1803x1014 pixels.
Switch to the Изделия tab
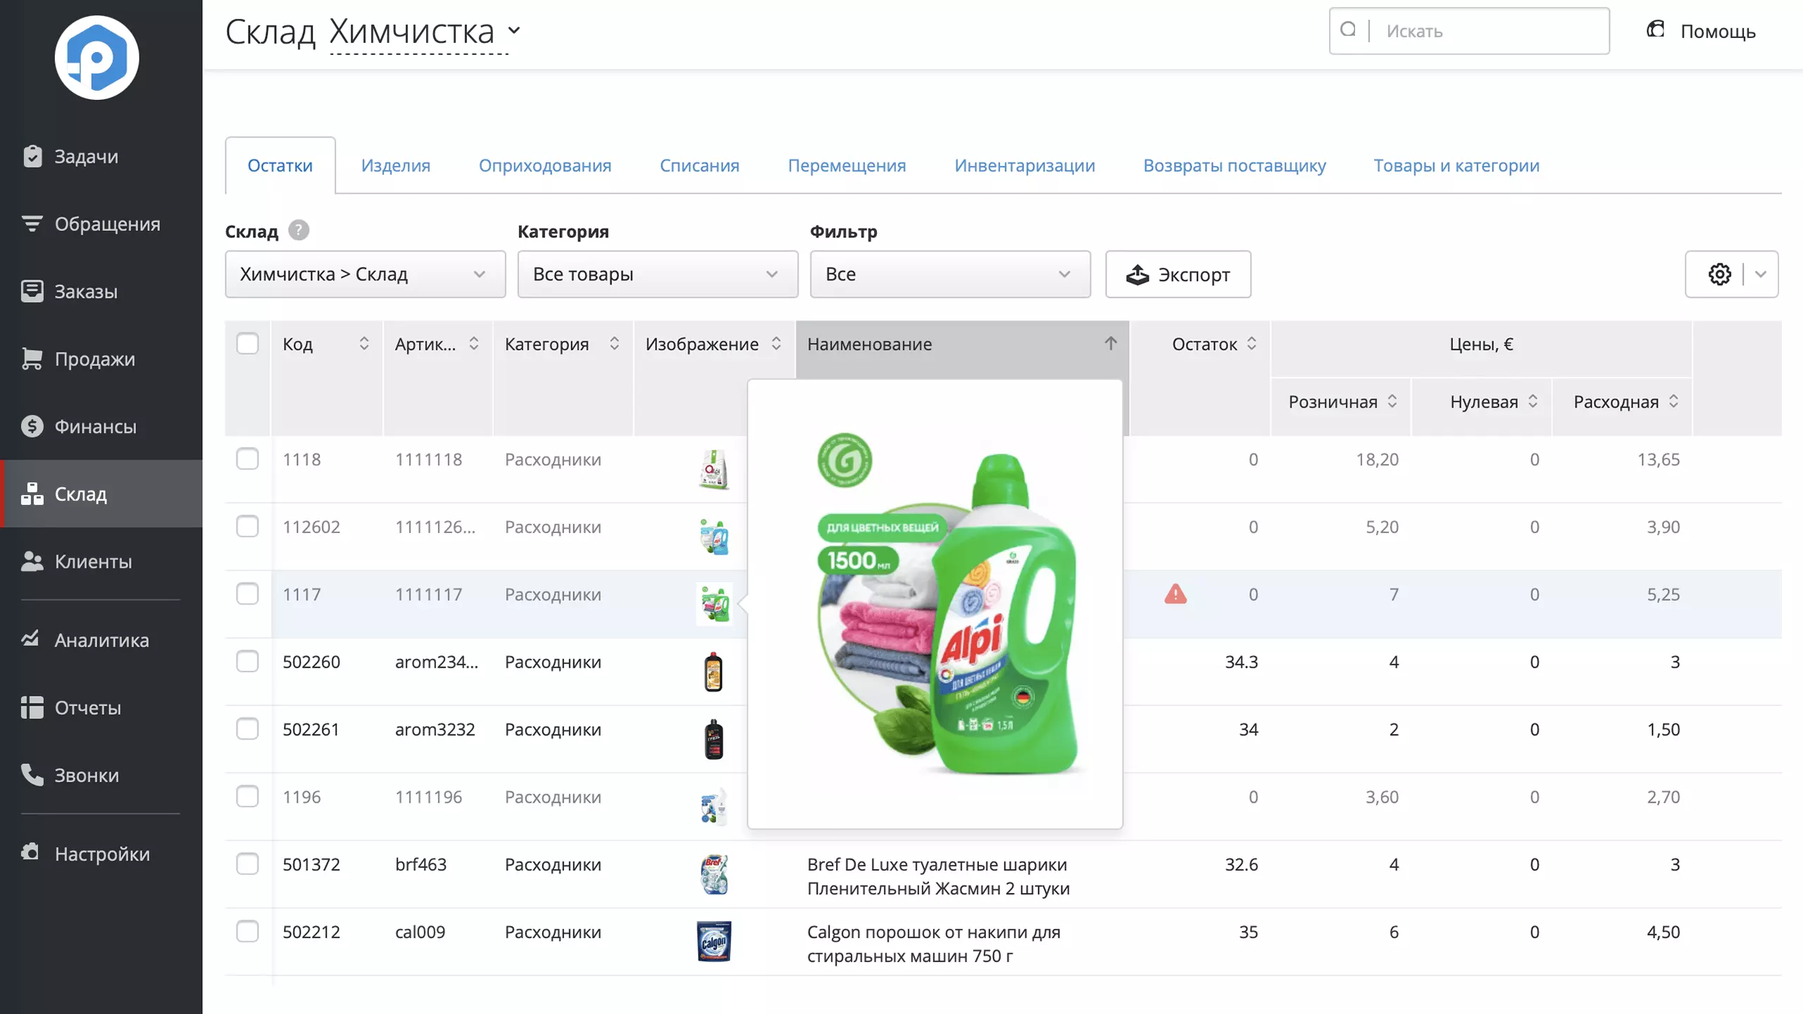click(x=396, y=165)
